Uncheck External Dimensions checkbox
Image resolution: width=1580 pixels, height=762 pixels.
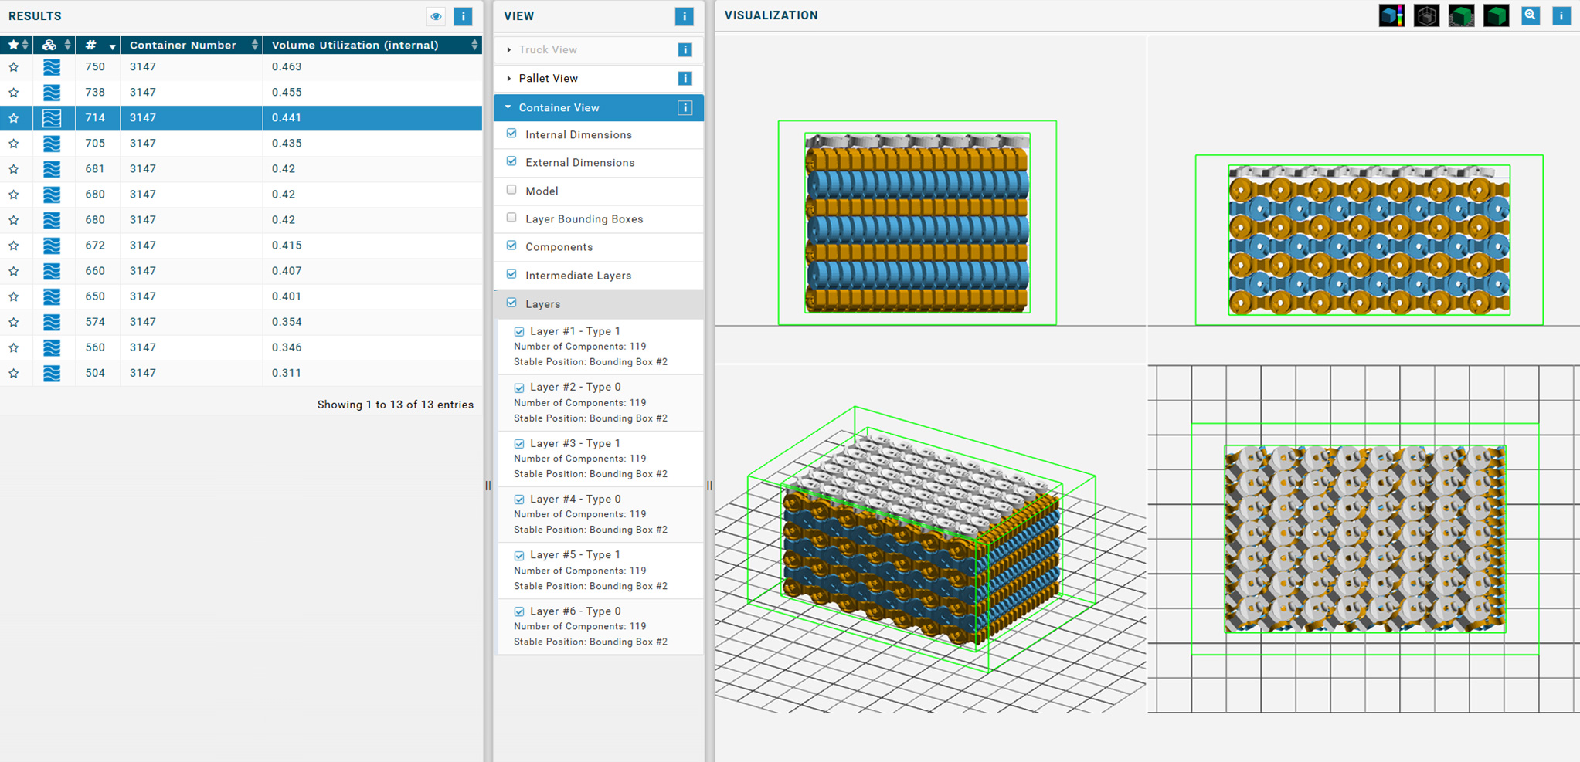coord(511,161)
